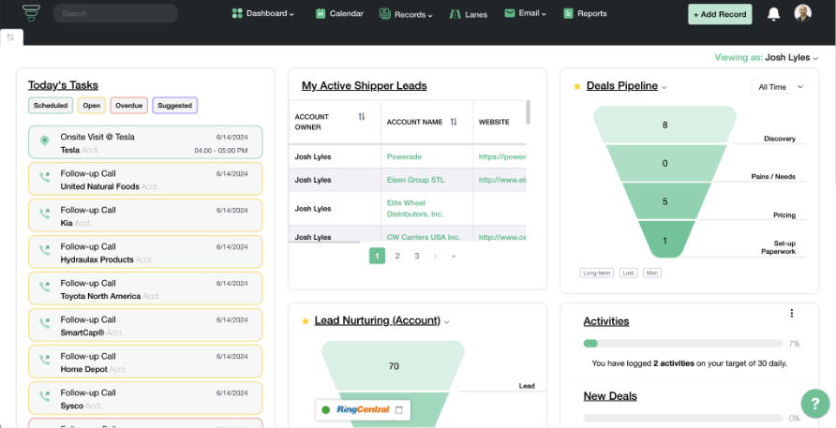This screenshot has width=836, height=428.
Task: Open Reports in top navigation
Action: coord(585,14)
